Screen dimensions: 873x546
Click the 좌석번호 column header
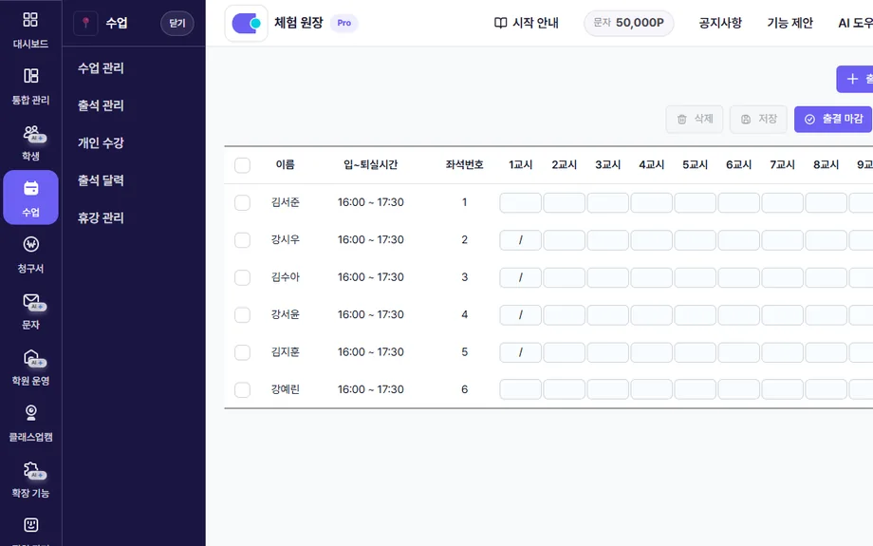[464, 164]
